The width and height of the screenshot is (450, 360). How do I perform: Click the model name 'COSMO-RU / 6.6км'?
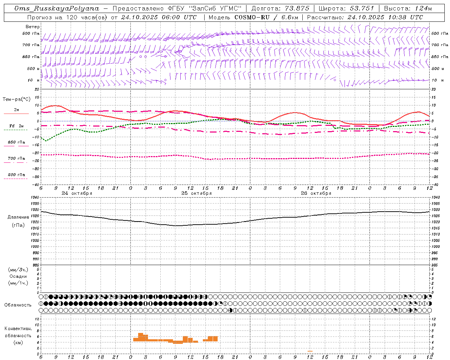click(x=266, y=17)
